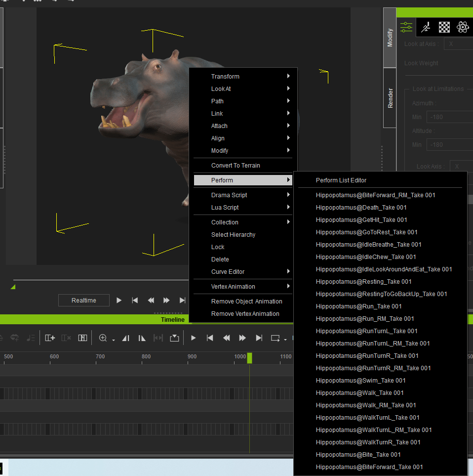Click the running character animation icon
The image size is (473, 476).
pos(425,27)
